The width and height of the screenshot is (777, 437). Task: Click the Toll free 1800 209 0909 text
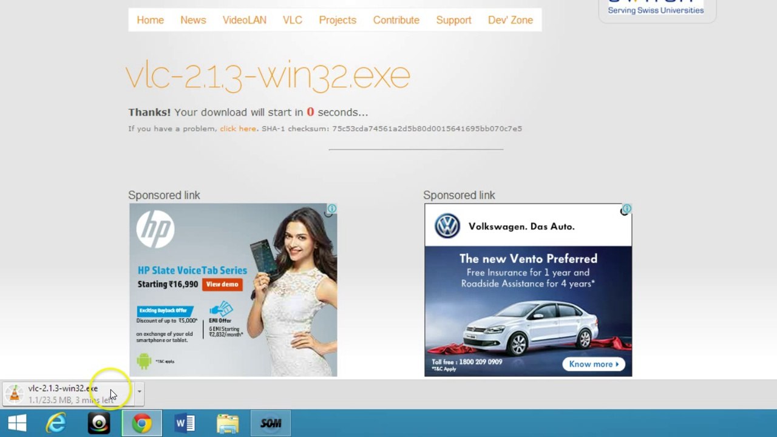[x=467, y=362]
